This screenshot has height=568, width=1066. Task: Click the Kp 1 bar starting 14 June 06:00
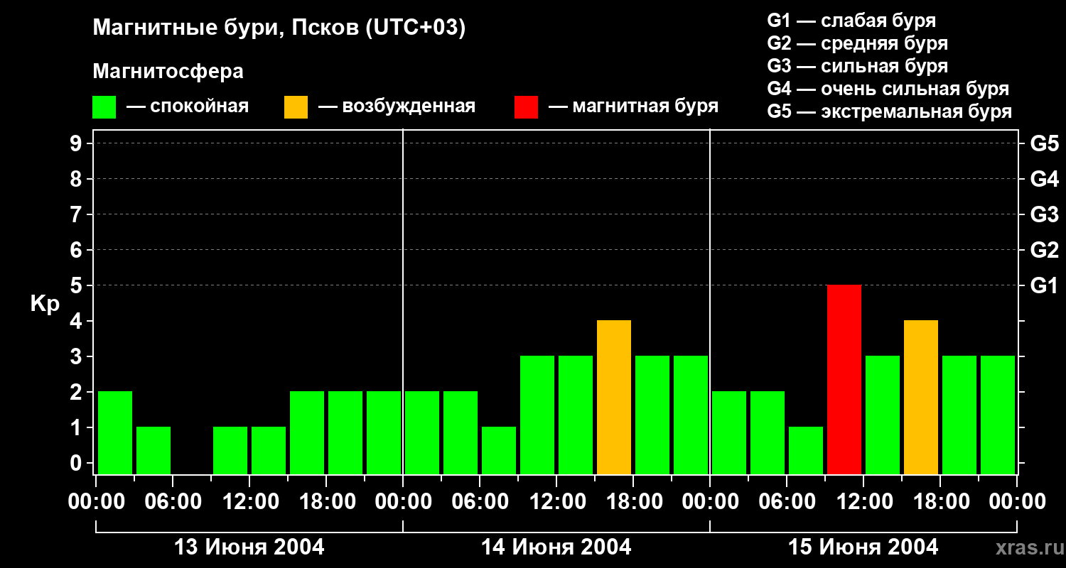click(x=499, y=451)
